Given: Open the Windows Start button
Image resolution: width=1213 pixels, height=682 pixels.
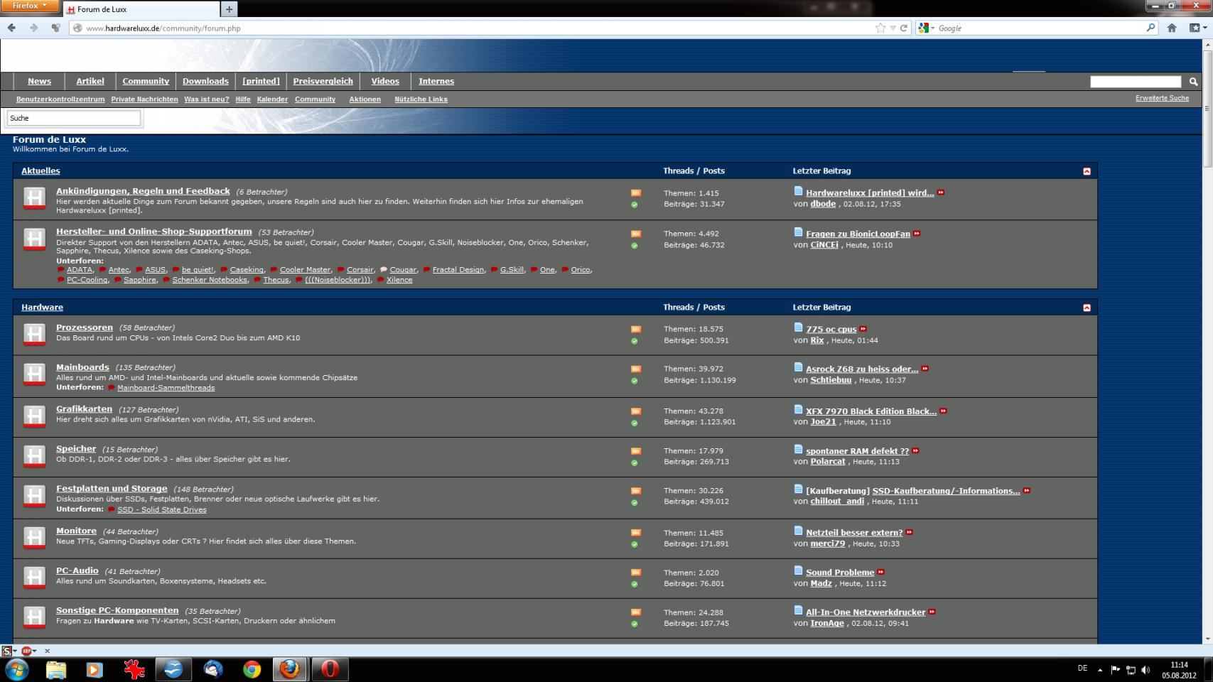Looking at the screenshot, I should 17,669.
